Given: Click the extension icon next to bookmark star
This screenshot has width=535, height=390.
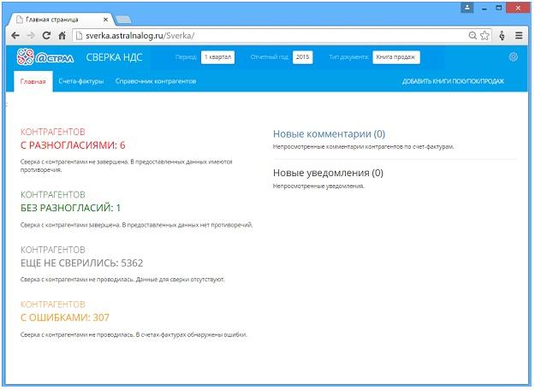Looking at the screenshot, I should tap(502, 35).
